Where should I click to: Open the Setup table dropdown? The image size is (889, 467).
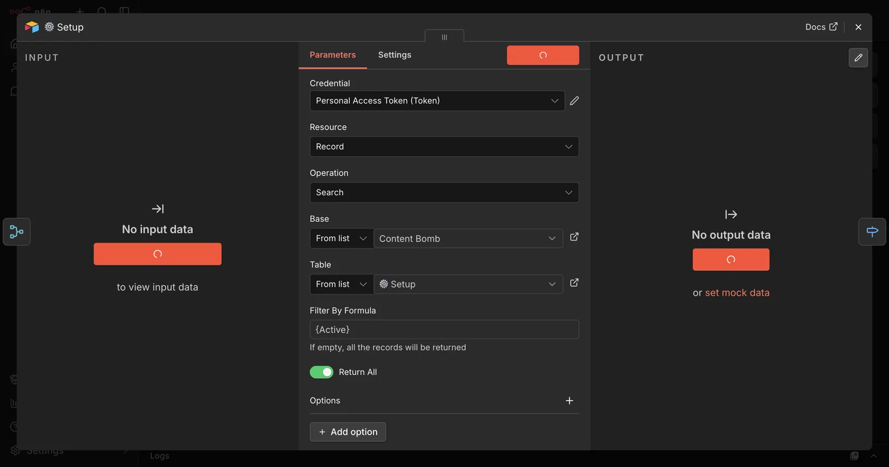468,284
